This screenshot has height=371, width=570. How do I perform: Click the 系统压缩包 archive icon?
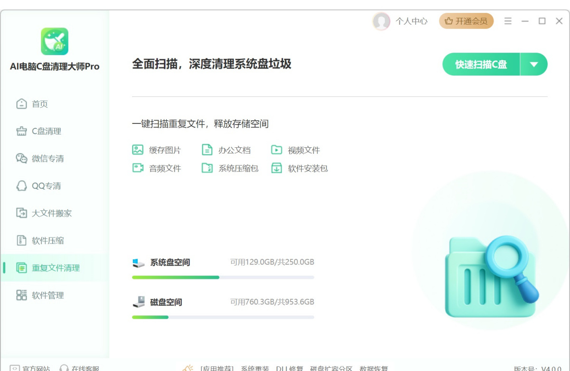tap(207, 168)
